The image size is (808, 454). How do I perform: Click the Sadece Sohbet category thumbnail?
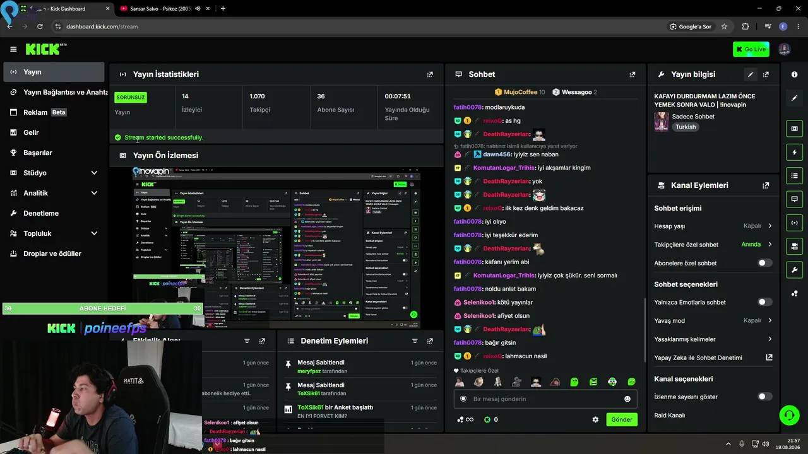662,121
